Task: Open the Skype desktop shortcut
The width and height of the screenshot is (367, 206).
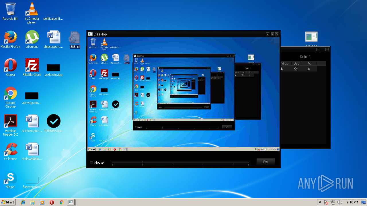Action: coord(10,180)
